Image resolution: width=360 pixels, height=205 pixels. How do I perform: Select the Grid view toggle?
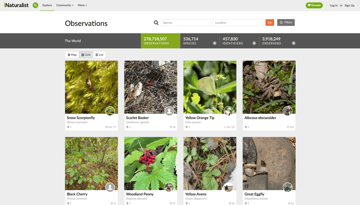[x=86, y=55]
